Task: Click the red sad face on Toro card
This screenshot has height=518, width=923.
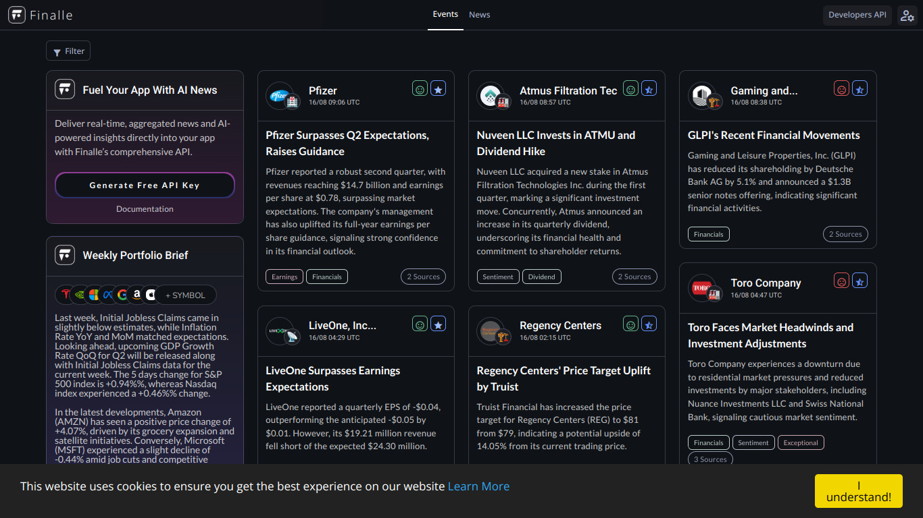Action: (x=841, y=281)
